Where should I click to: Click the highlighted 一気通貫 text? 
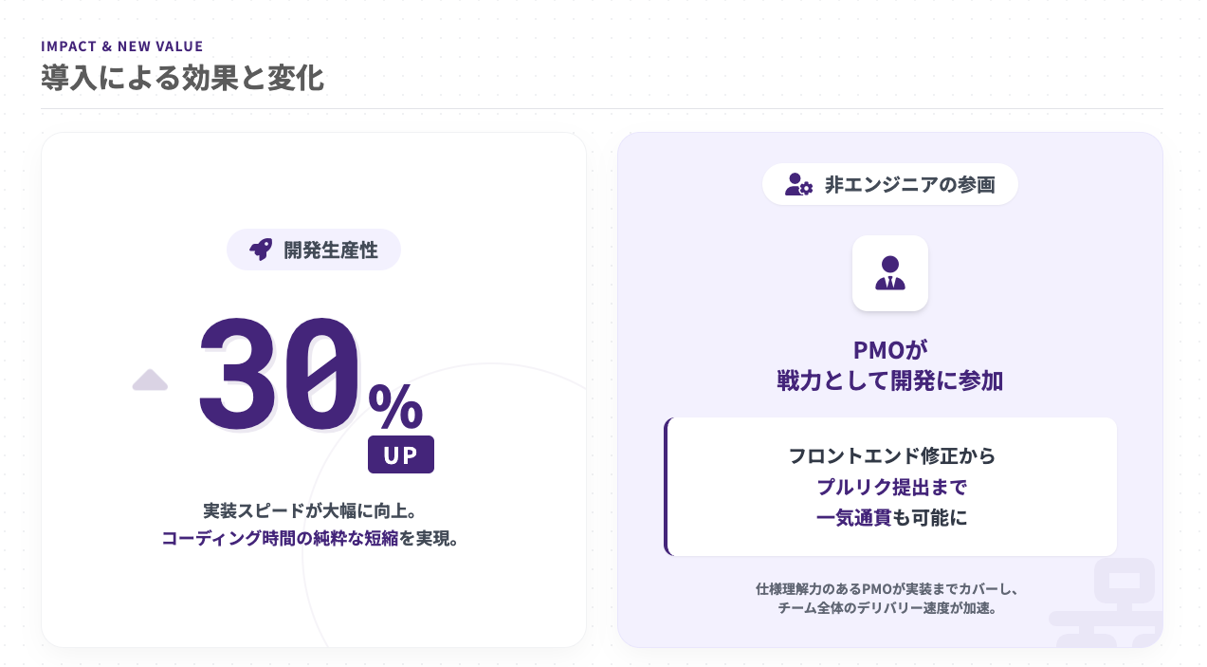coord(853,518)
